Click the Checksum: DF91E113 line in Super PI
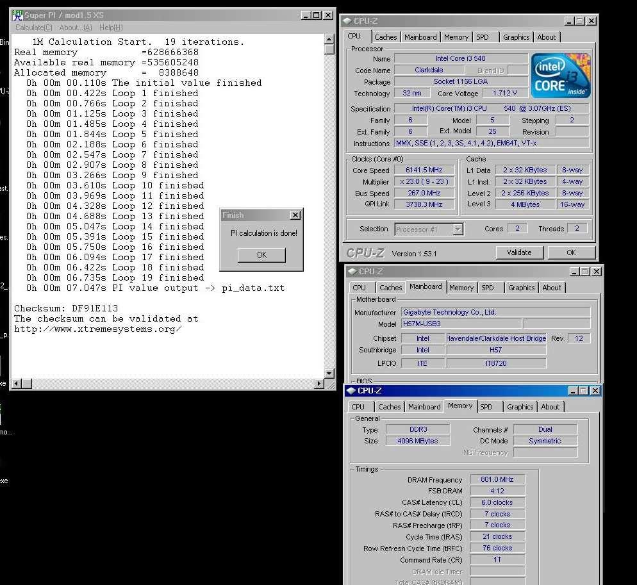Viewport: 637px width, 585px height. click(66, 308)
